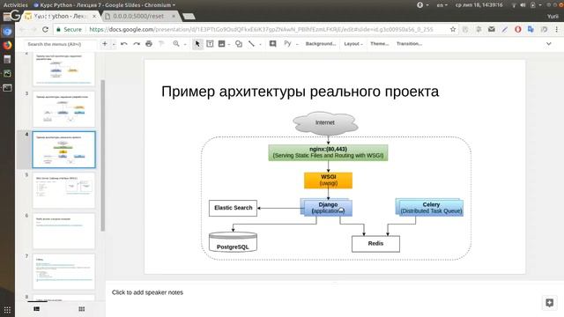Open the Layout dropdown
This screenshot has height=317, width=564.
pos(353,44)
